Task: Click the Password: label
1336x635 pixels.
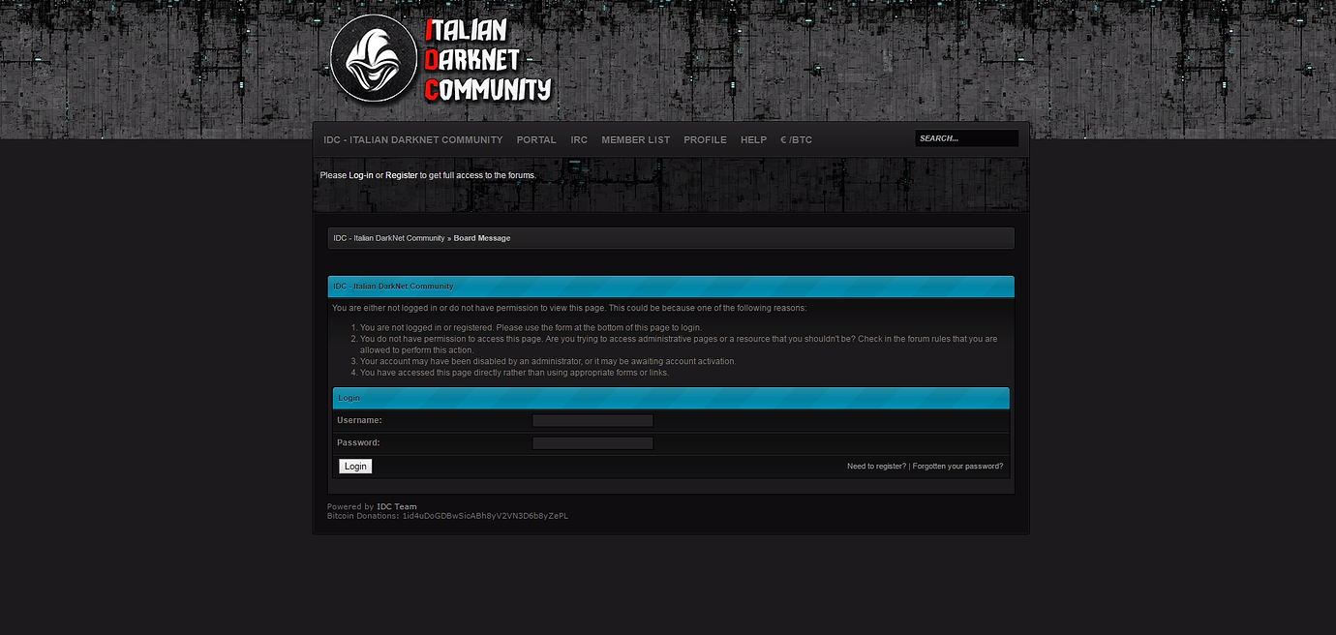Action: point(358,443)
